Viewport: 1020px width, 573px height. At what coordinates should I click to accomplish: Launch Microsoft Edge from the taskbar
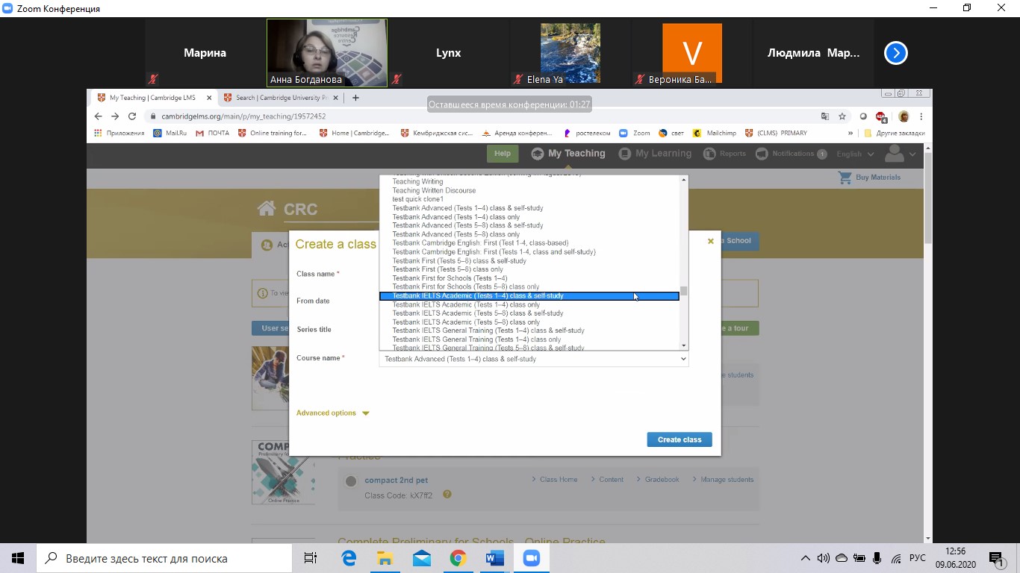[x=349, y=558]
